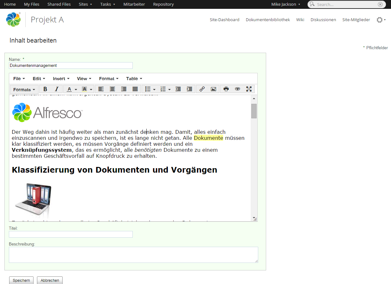Open numbered list style dropdown arrow
Screen dimensions: 391x284
click(169, 90)
